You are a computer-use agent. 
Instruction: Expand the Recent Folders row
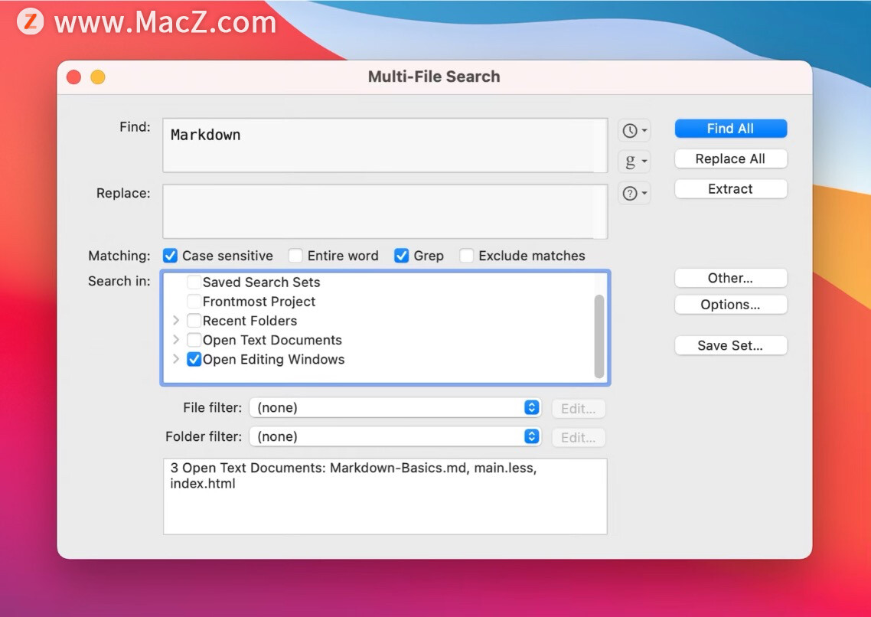(x=176, y=321)
